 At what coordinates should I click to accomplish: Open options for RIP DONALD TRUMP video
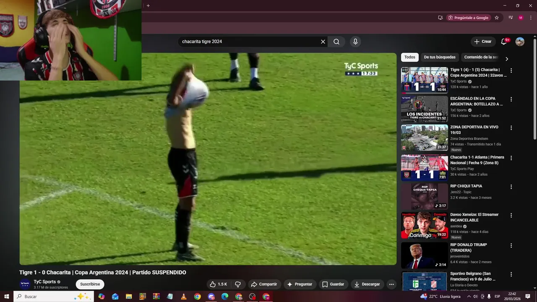click(x=511, y=245)
